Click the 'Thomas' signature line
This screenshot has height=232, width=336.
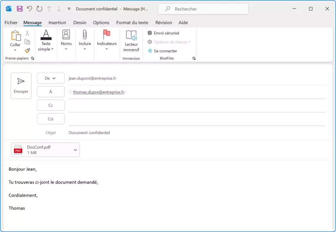tap(17, 208)
